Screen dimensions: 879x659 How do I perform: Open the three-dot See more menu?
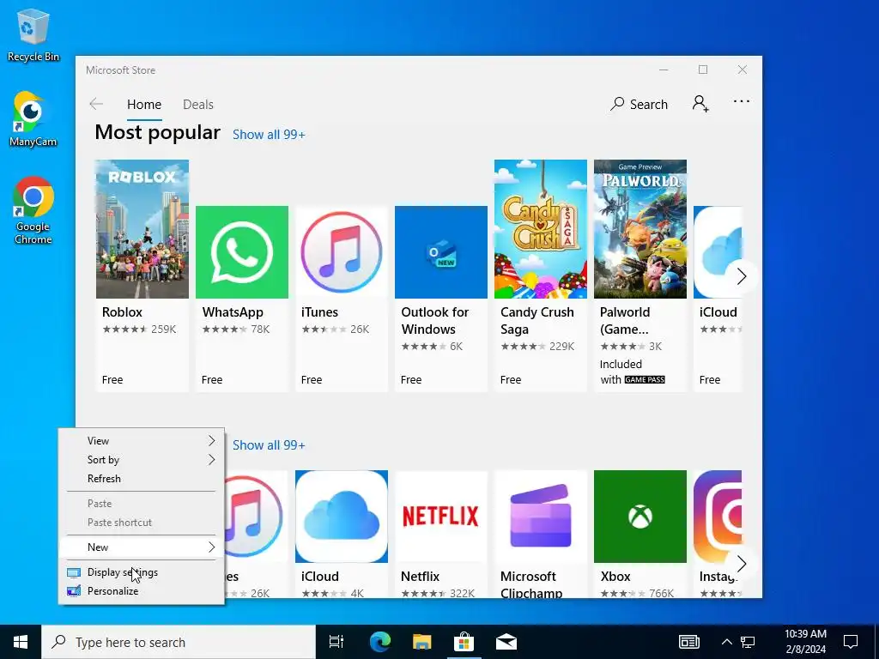click(741, 101)
